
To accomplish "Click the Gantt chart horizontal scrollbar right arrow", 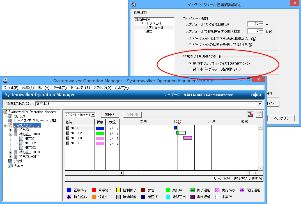I will (x=256, y=173).
